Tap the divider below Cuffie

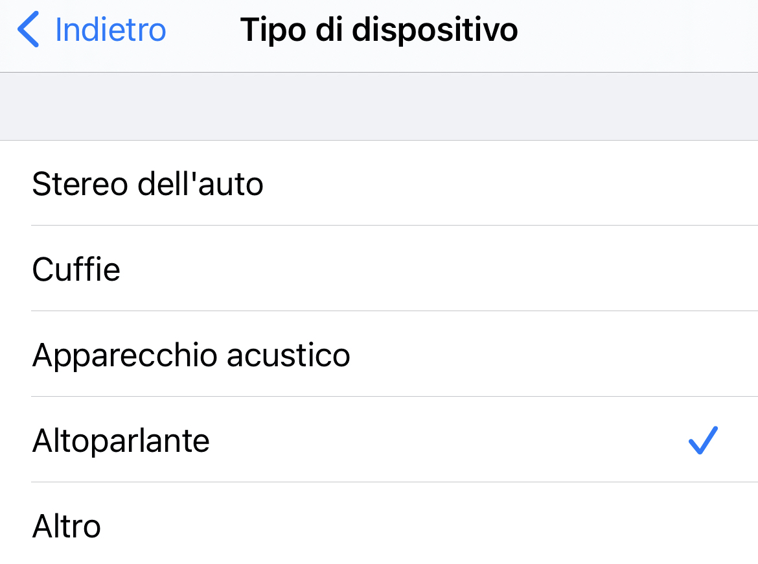point(379,311)
